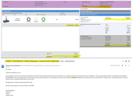Click the Return Qty circle indicator
Image resolution: width=133 pixels, height=96 pixels.
(x=28, y=19)
